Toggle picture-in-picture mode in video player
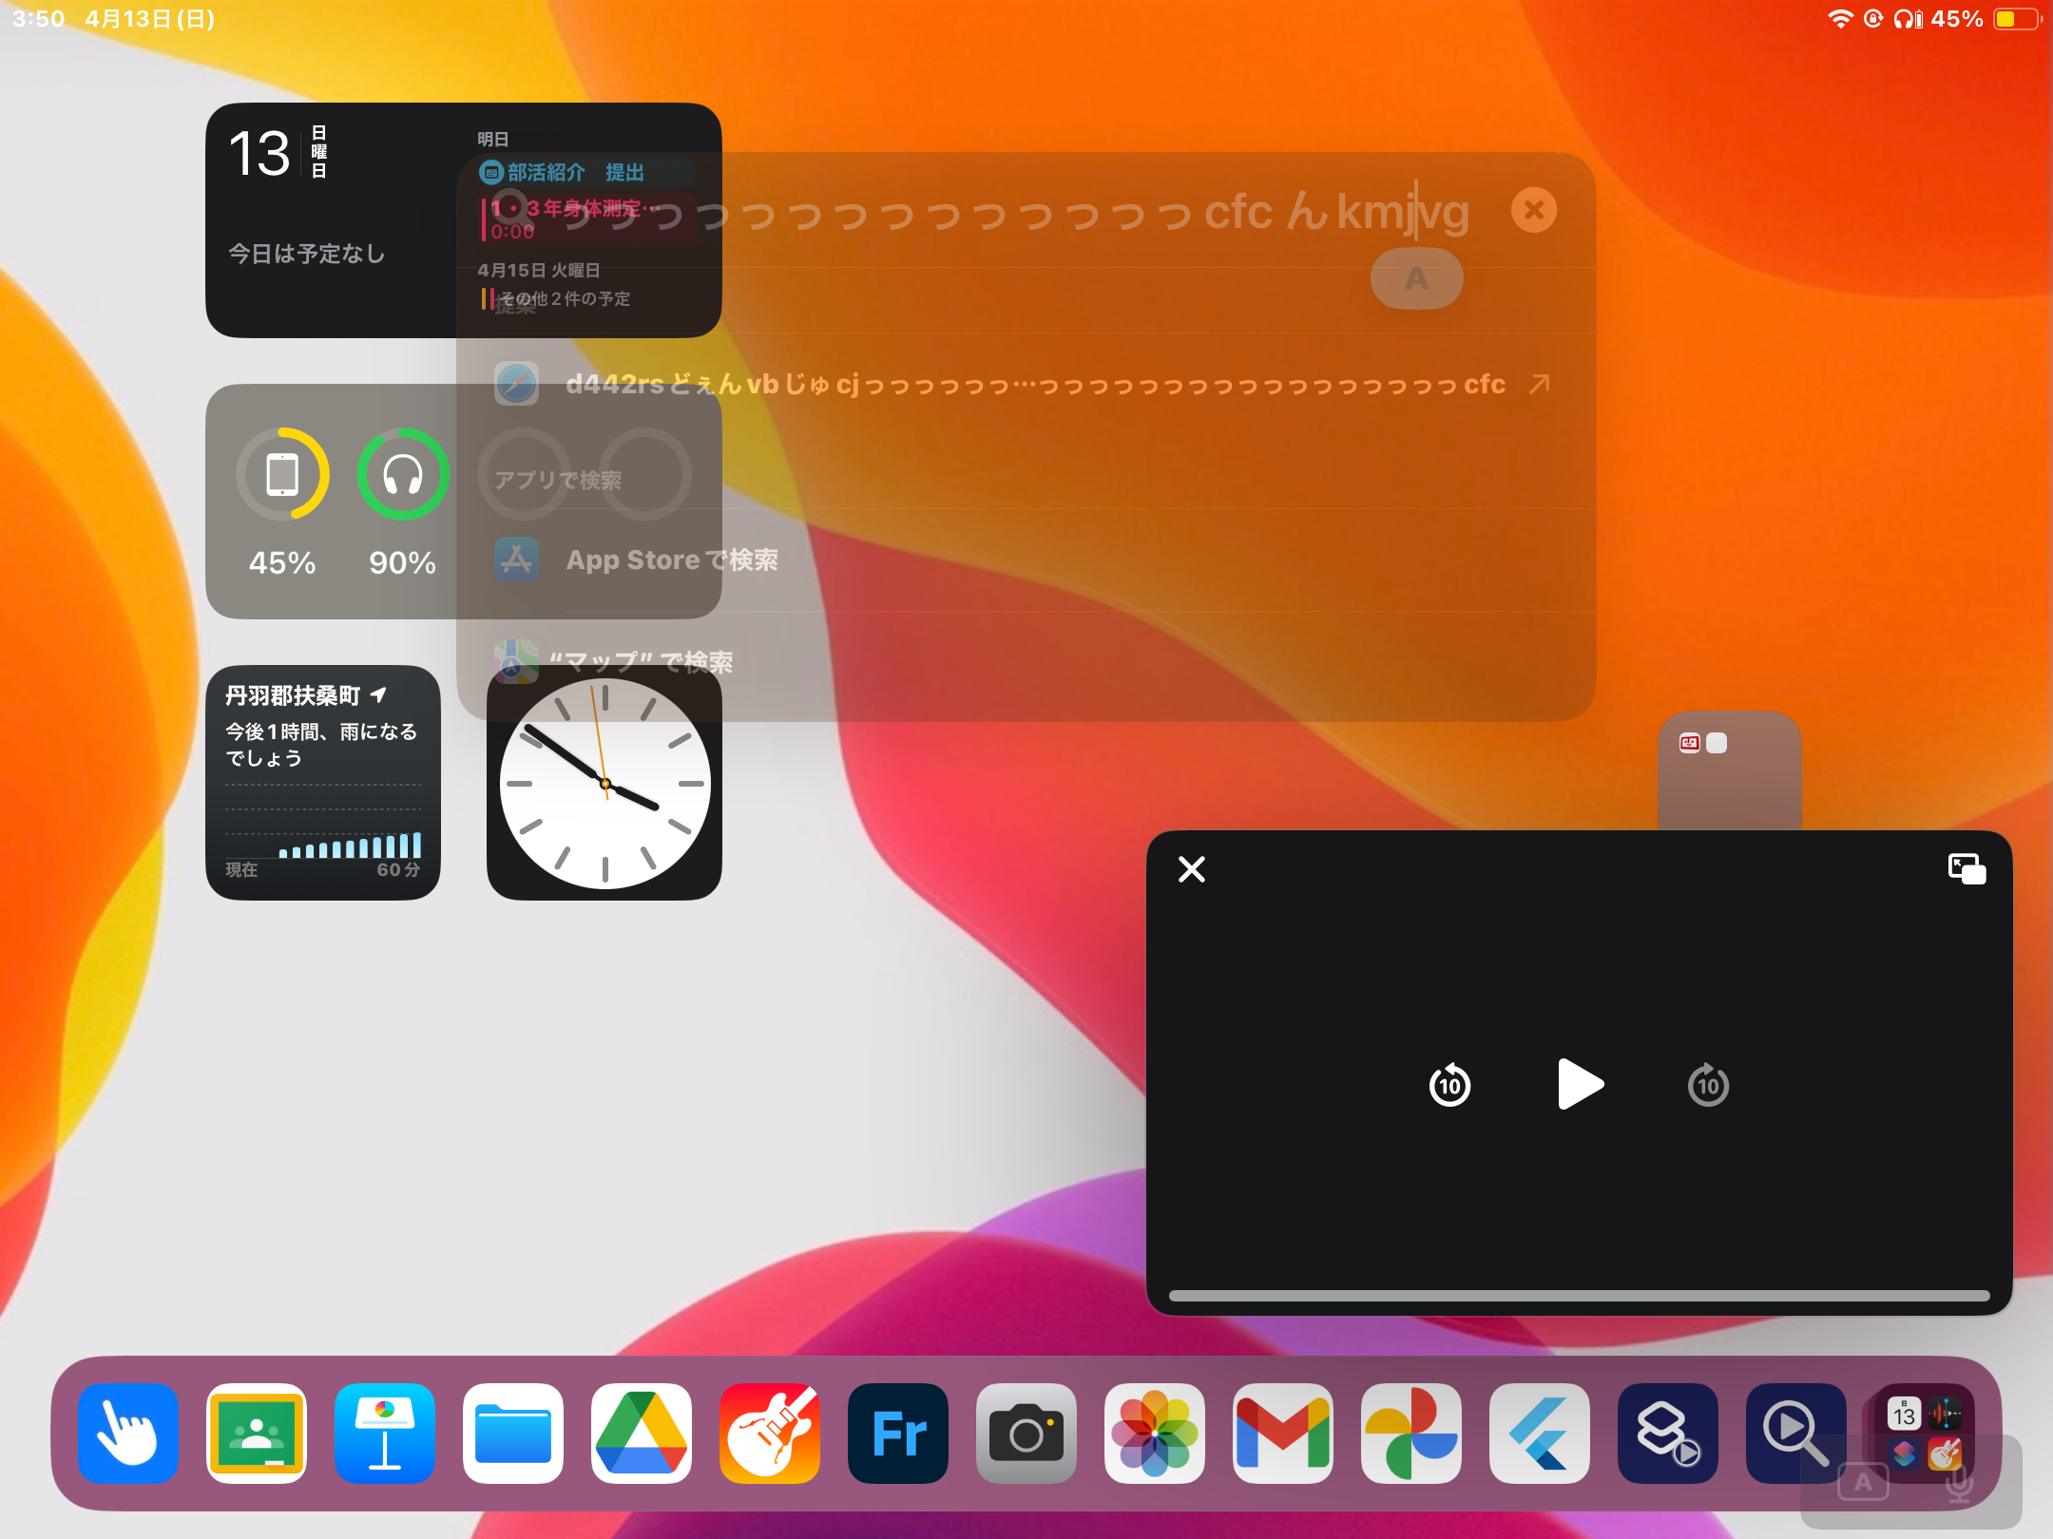2053x1539 pixels. tap(1967, 869)
